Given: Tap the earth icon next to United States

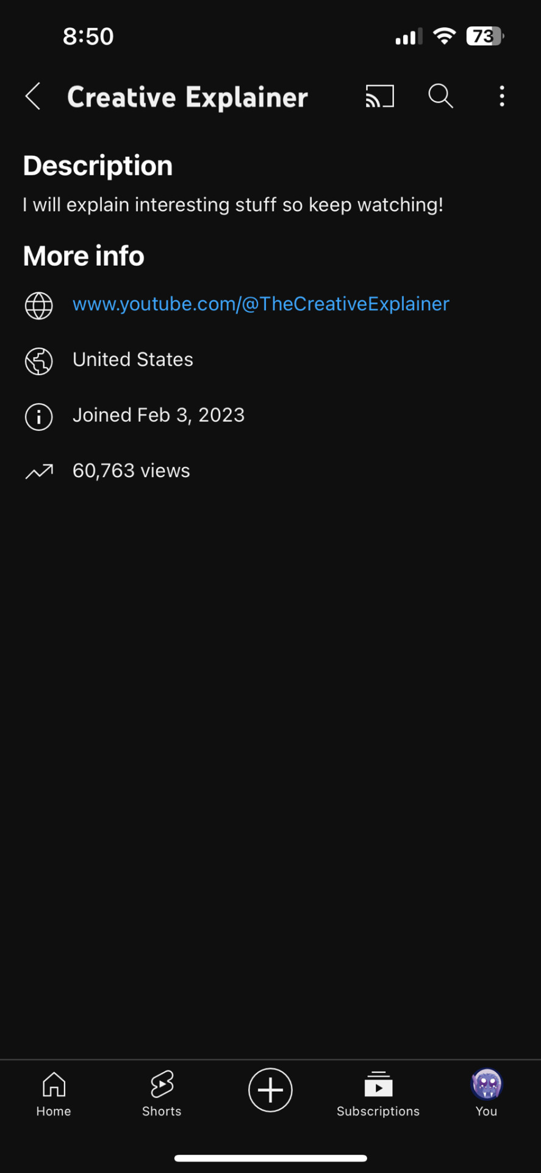Looking at the screenshot, I should (x=39, y=361).
